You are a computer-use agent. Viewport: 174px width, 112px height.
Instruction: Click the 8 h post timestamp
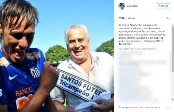coord(168,18)
